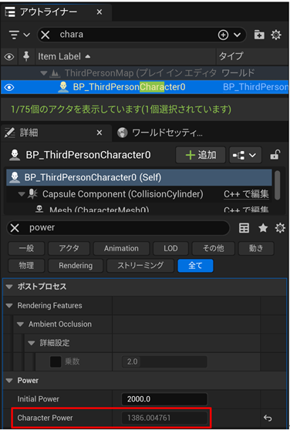Clear the 'chara' outliner search text
The width and height of the screenshot is (290, 430).
(46, 35)
